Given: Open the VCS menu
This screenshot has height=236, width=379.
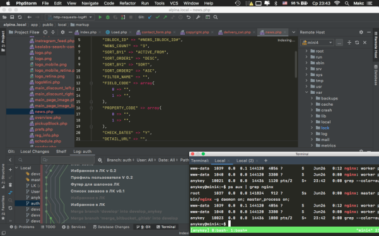Looking at the screenshot, I should [174, 3].
